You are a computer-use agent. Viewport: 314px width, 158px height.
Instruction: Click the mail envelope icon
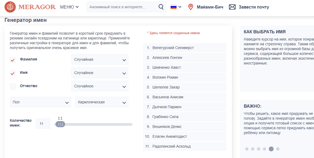(x=232, y=7)
